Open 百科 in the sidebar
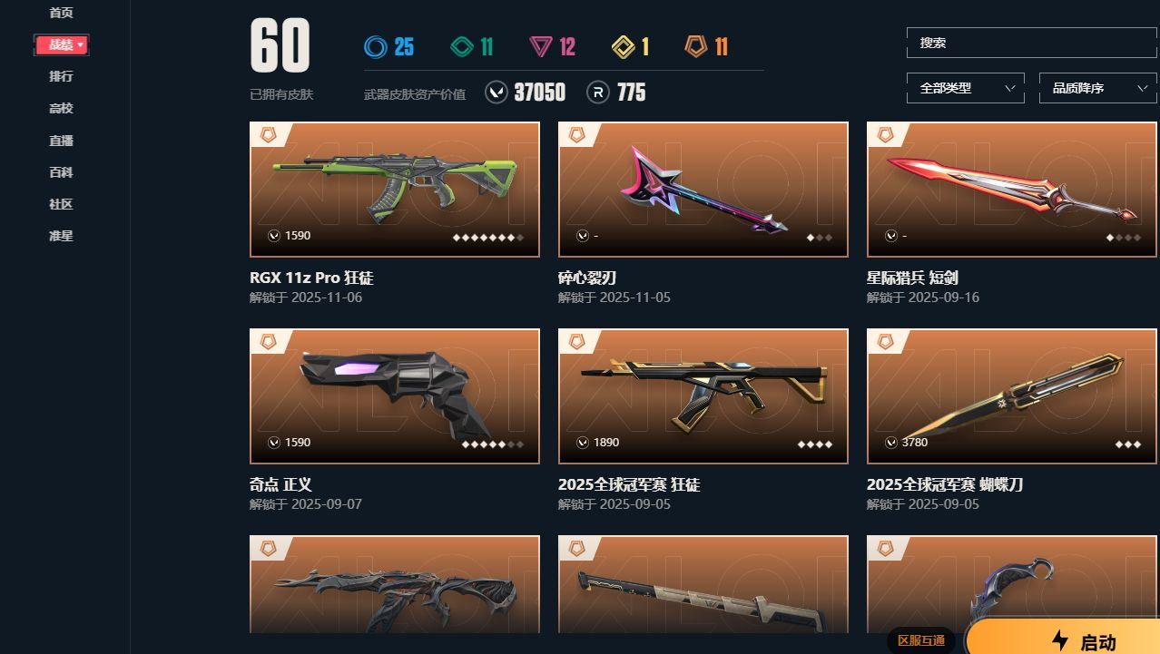1160x654 pixels. point(62,172)
